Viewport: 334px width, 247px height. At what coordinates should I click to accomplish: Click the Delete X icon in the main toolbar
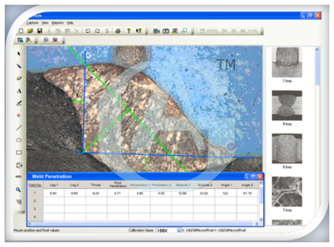click(x=77, y=31)
